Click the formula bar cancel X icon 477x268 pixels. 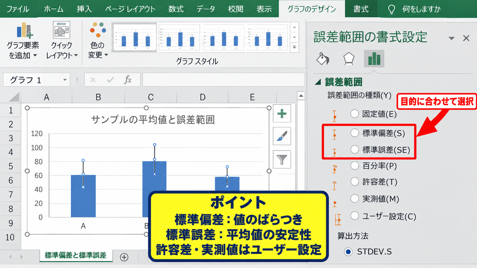point(93,80)
